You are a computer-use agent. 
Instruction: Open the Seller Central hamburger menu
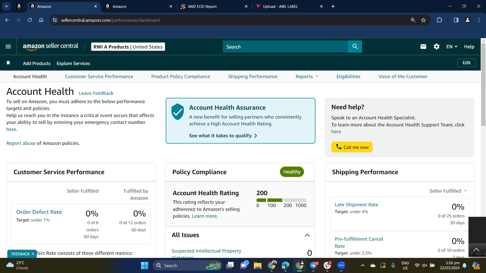(8, 47)
